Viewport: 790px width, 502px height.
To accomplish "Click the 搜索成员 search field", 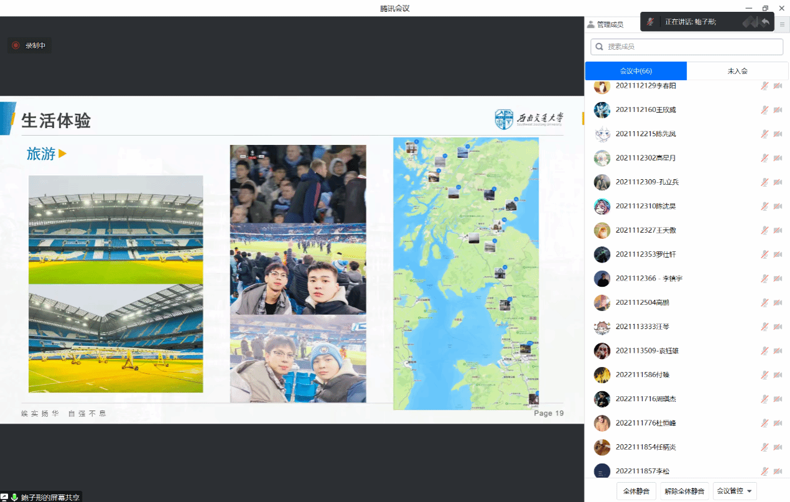I will [687, 47].
